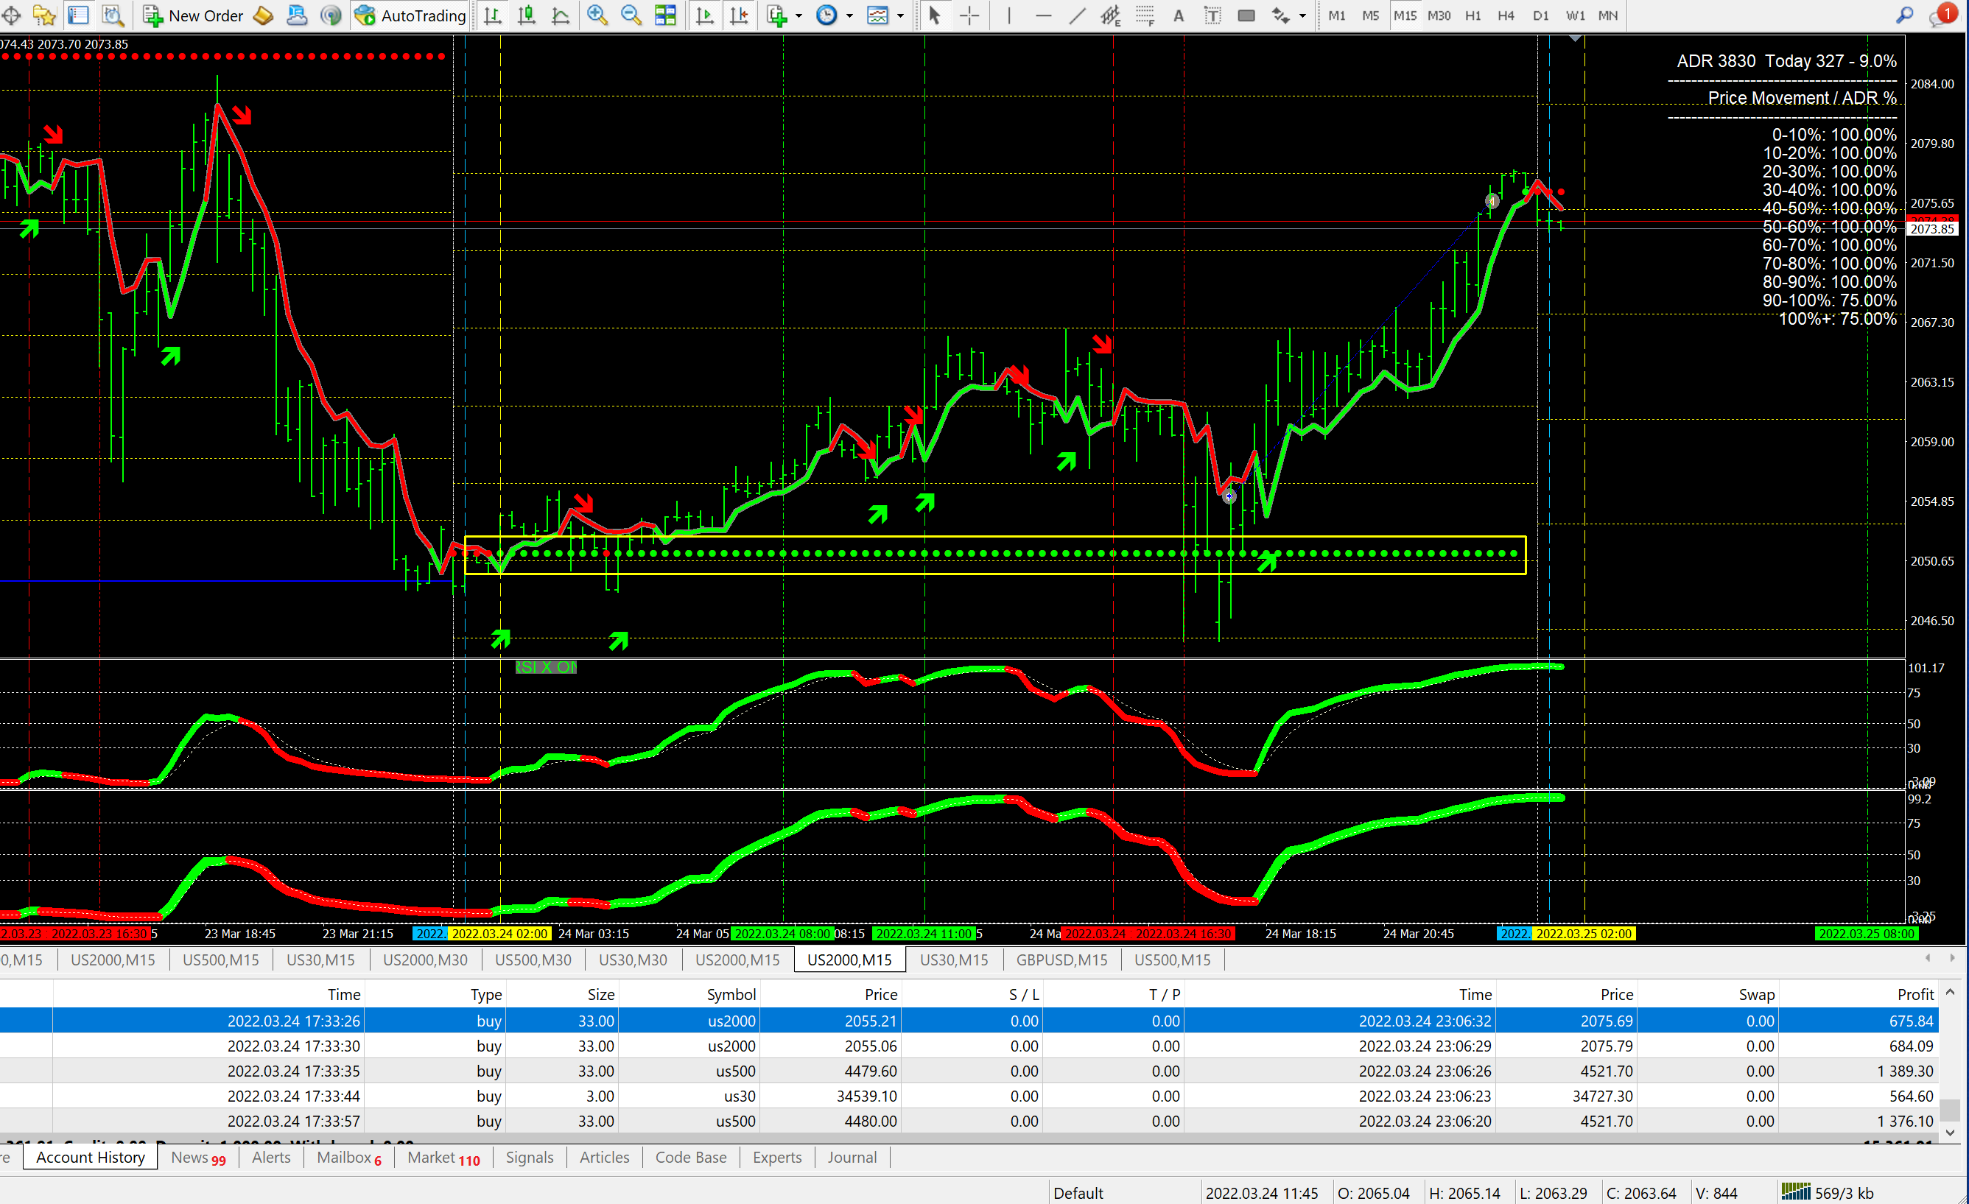Open the indicators list dropdown arrow

pos(799,15)
